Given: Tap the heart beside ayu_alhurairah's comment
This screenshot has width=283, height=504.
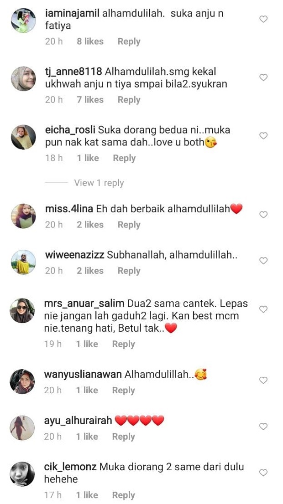Looking at the screenshot, I should click(x=263, y=427).
